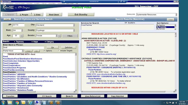Toggle the Options checkbox
The width and height of the screenshot is (188, 105).
[x=44, y=51]
